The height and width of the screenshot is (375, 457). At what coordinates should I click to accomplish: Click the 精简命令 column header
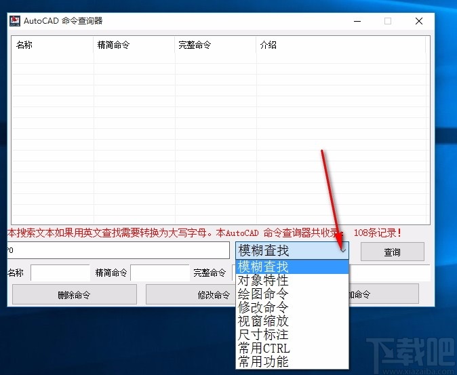pos(134,45)
